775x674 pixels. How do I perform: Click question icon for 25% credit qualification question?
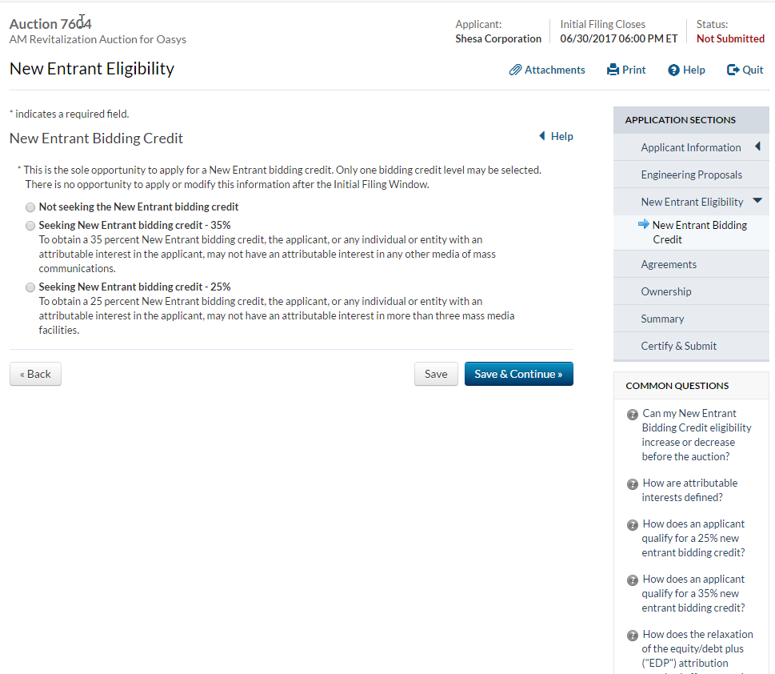[633, 525]
